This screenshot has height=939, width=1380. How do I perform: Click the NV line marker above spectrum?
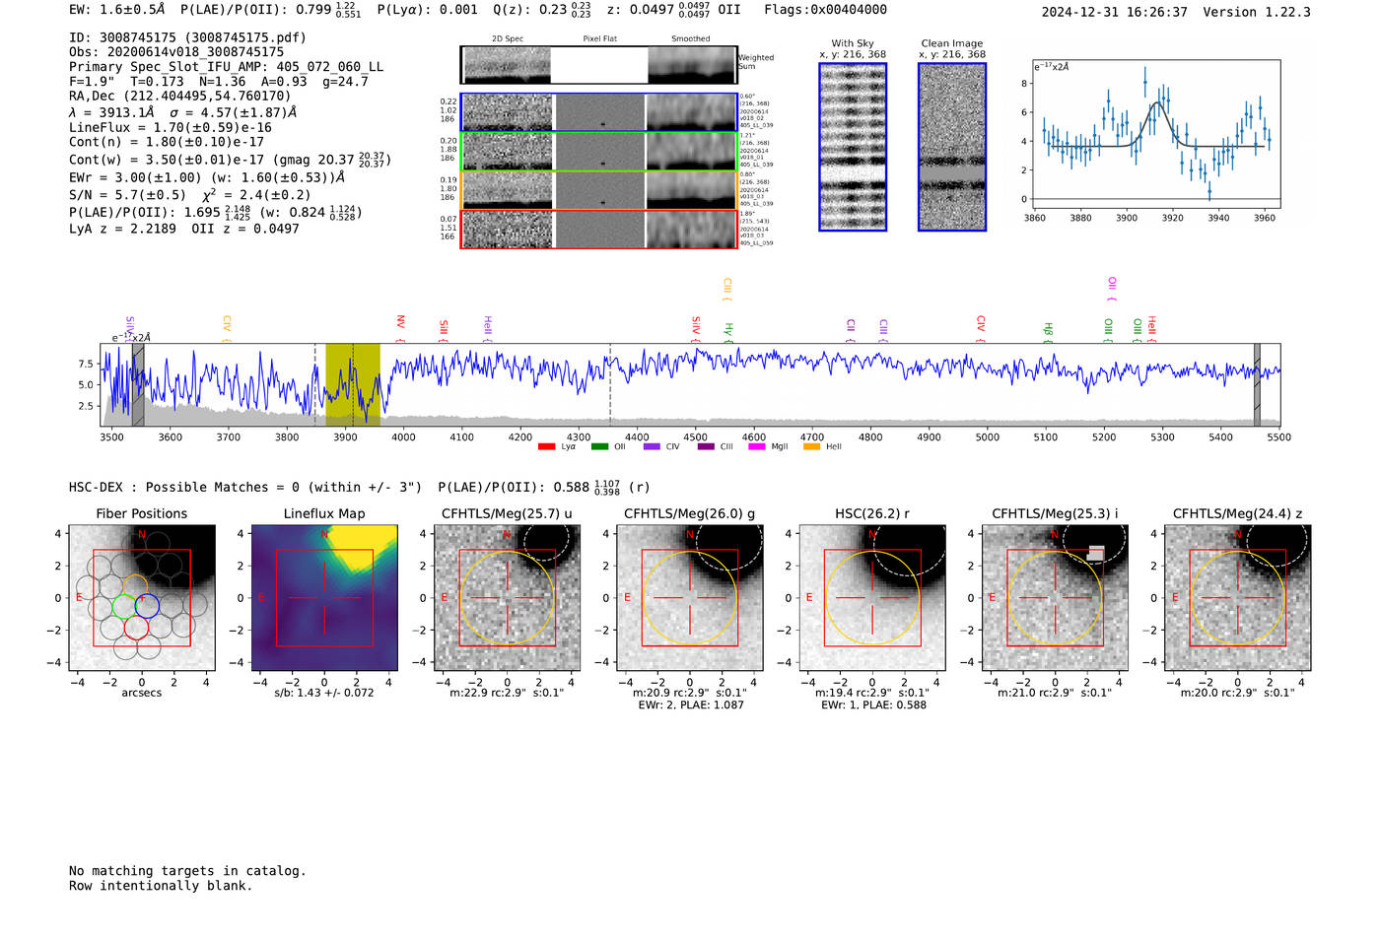tap(400, 328)
